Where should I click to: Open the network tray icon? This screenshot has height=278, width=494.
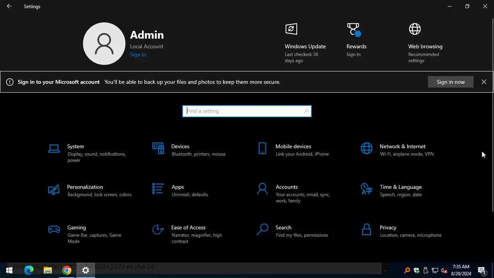[x=435, y=270]
